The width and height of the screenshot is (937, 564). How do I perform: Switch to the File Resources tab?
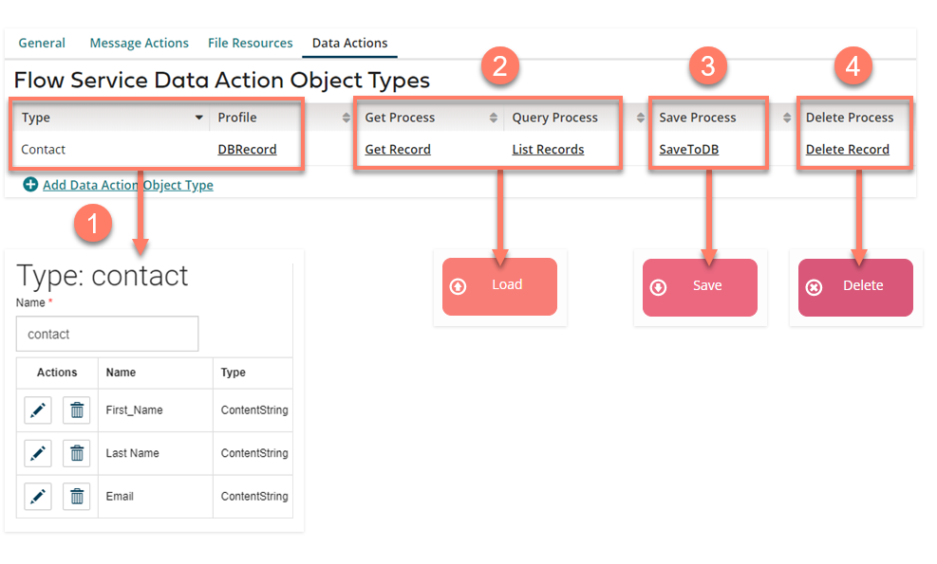pyautogui.click(x=250, y=43)
